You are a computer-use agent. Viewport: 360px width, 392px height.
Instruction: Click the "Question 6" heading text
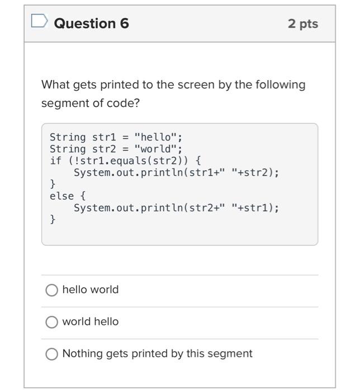pos(92,23)
